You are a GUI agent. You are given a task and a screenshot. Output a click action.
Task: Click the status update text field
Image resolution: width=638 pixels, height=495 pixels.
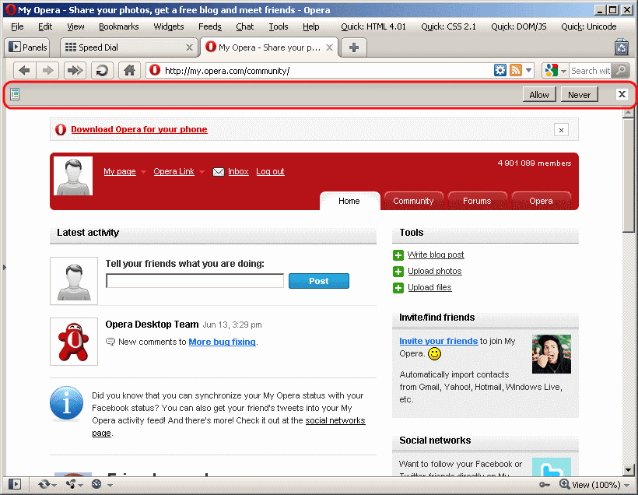click(x=195, y=281)
